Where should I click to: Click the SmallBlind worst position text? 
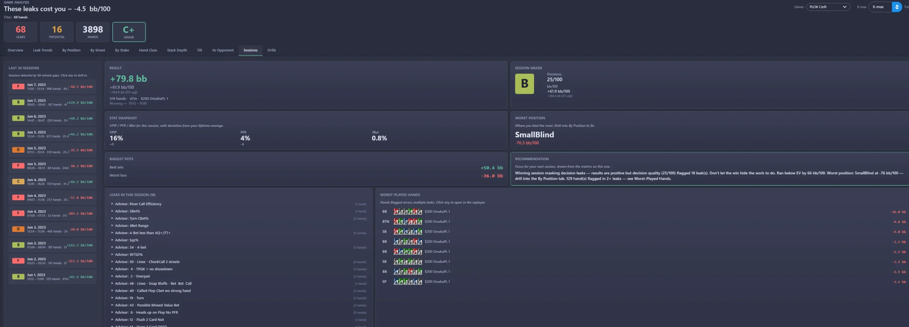[x=534, y=135]
